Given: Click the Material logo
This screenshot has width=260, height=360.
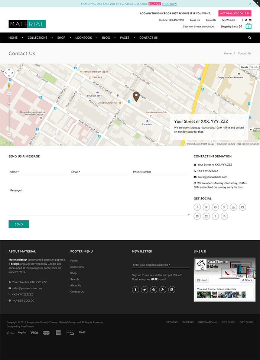Looking at the screenshot, I should point(27,24).
